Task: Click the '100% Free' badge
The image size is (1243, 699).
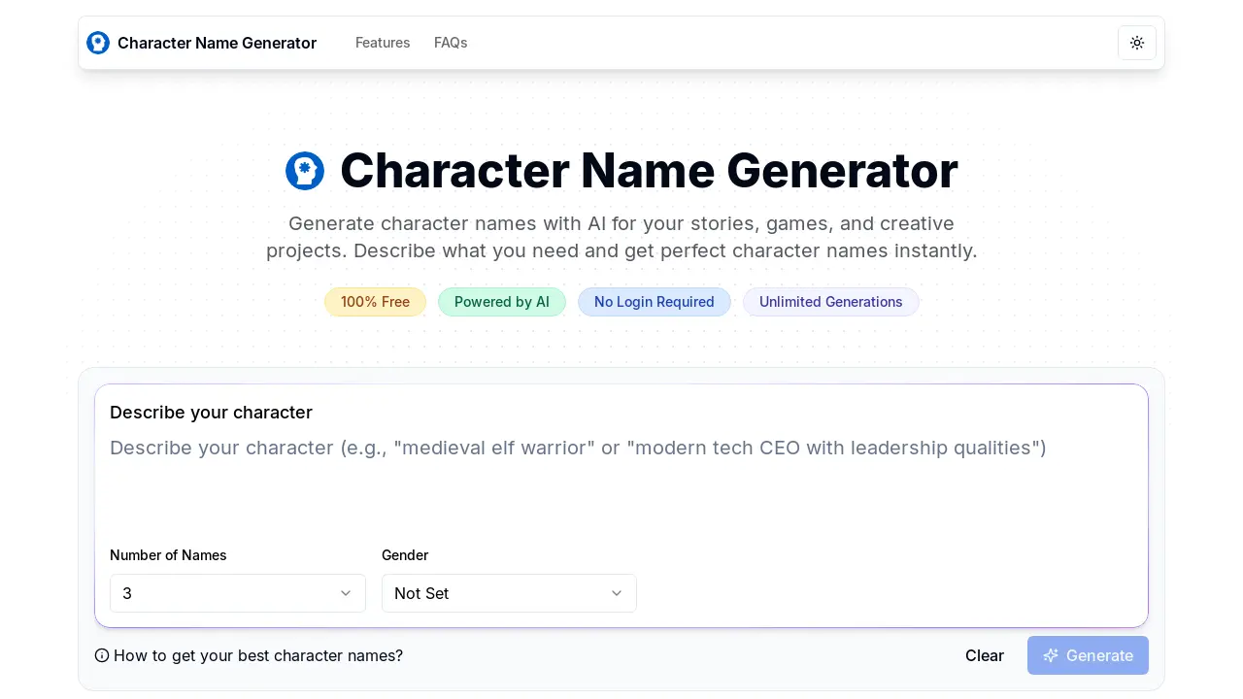Action: [x=375, y=302]
